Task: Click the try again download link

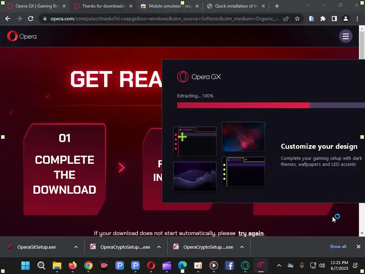Action: click(x=251, y=233)
